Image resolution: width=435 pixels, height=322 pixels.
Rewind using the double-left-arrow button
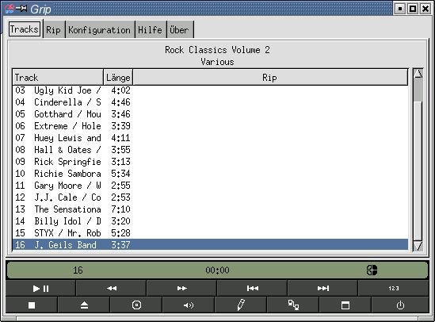coord(111,288)
